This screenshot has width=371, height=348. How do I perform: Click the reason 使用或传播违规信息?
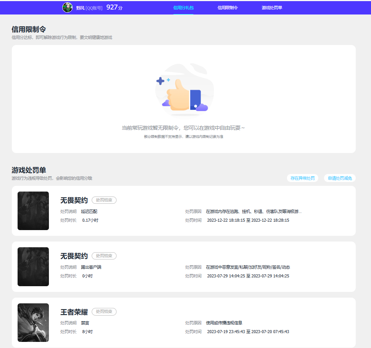[x=224, y=323]
